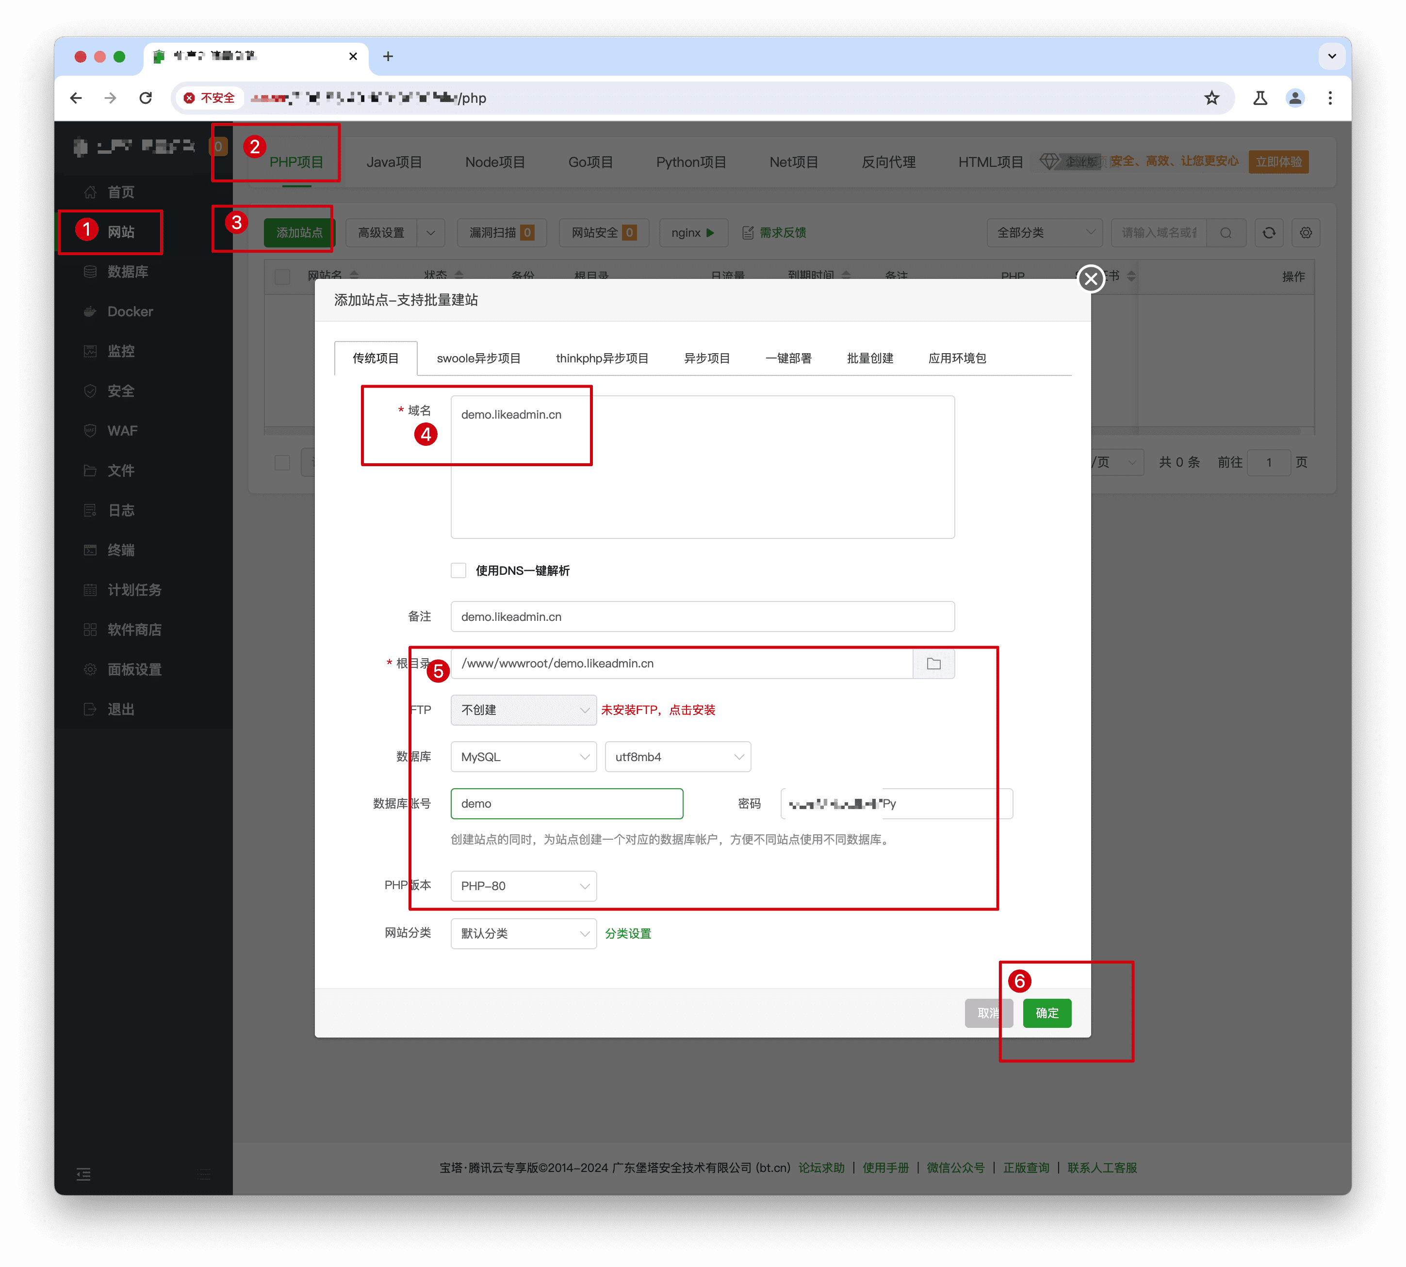Click the browser back arrow

tap(76, 98)
